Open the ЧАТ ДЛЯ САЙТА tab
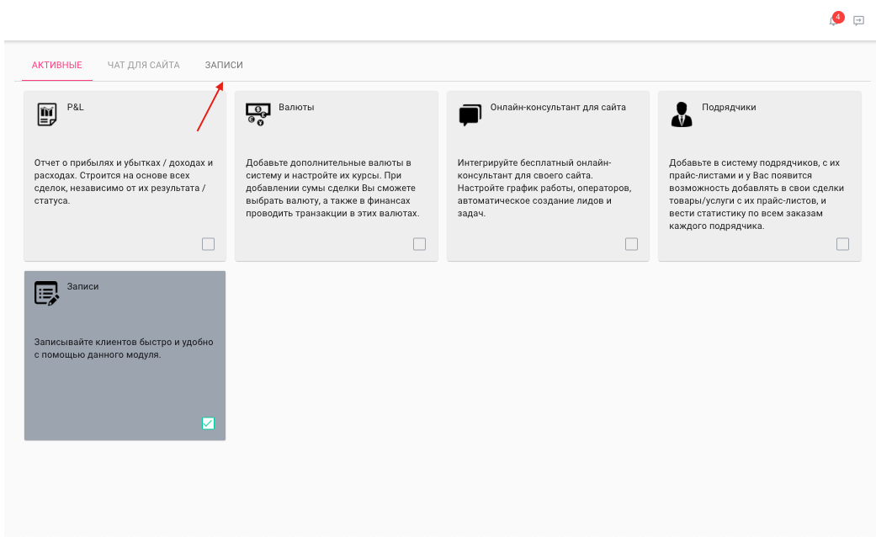 coord(144,66)
